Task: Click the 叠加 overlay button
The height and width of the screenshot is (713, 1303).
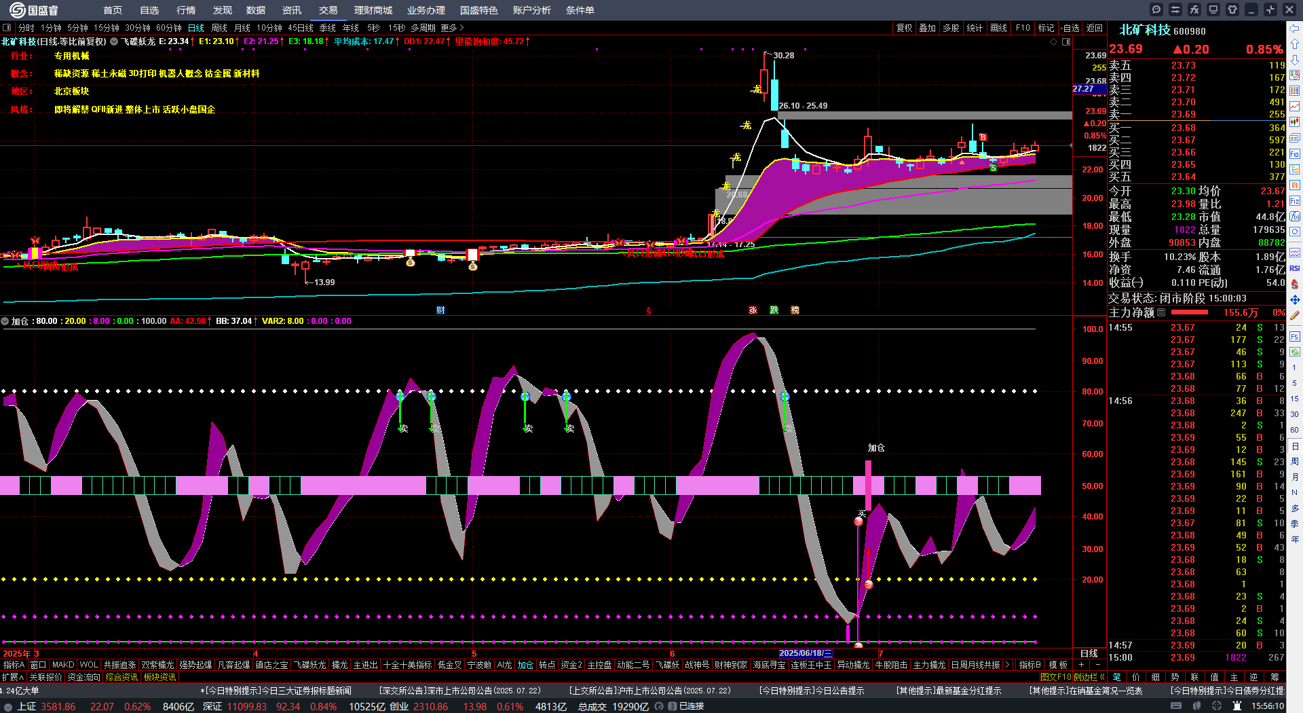Action: pos(928,28)
